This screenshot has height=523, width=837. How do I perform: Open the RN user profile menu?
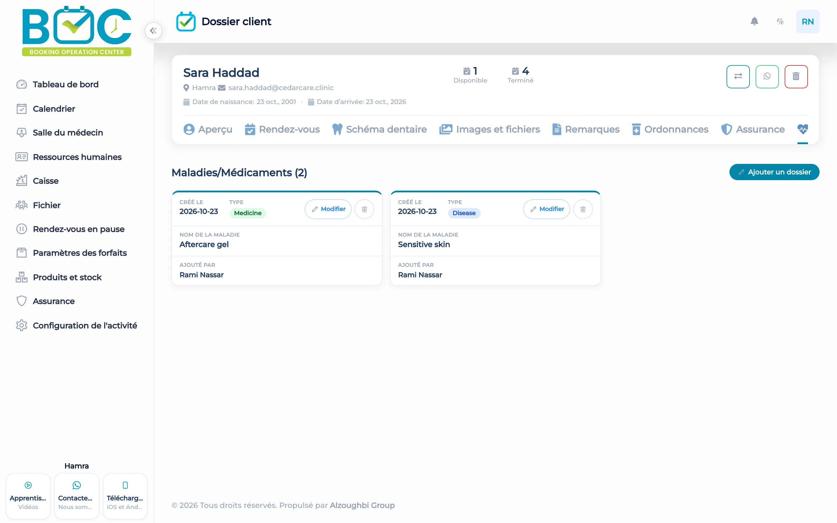[x=808, y=22]
